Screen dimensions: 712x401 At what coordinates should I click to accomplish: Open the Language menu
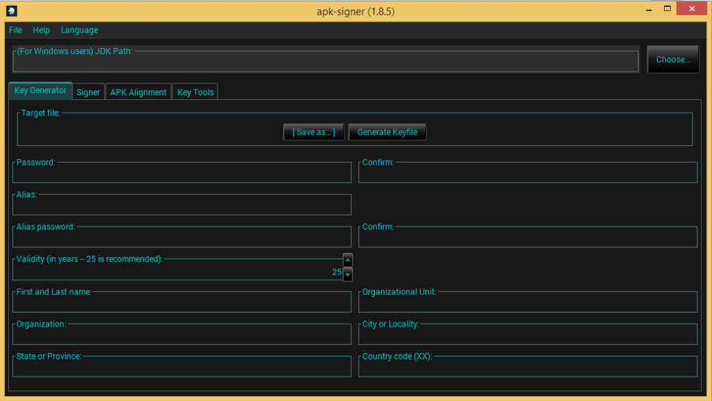tap(79, 30)
